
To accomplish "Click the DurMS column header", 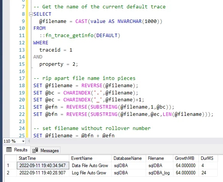I will 208,158.
